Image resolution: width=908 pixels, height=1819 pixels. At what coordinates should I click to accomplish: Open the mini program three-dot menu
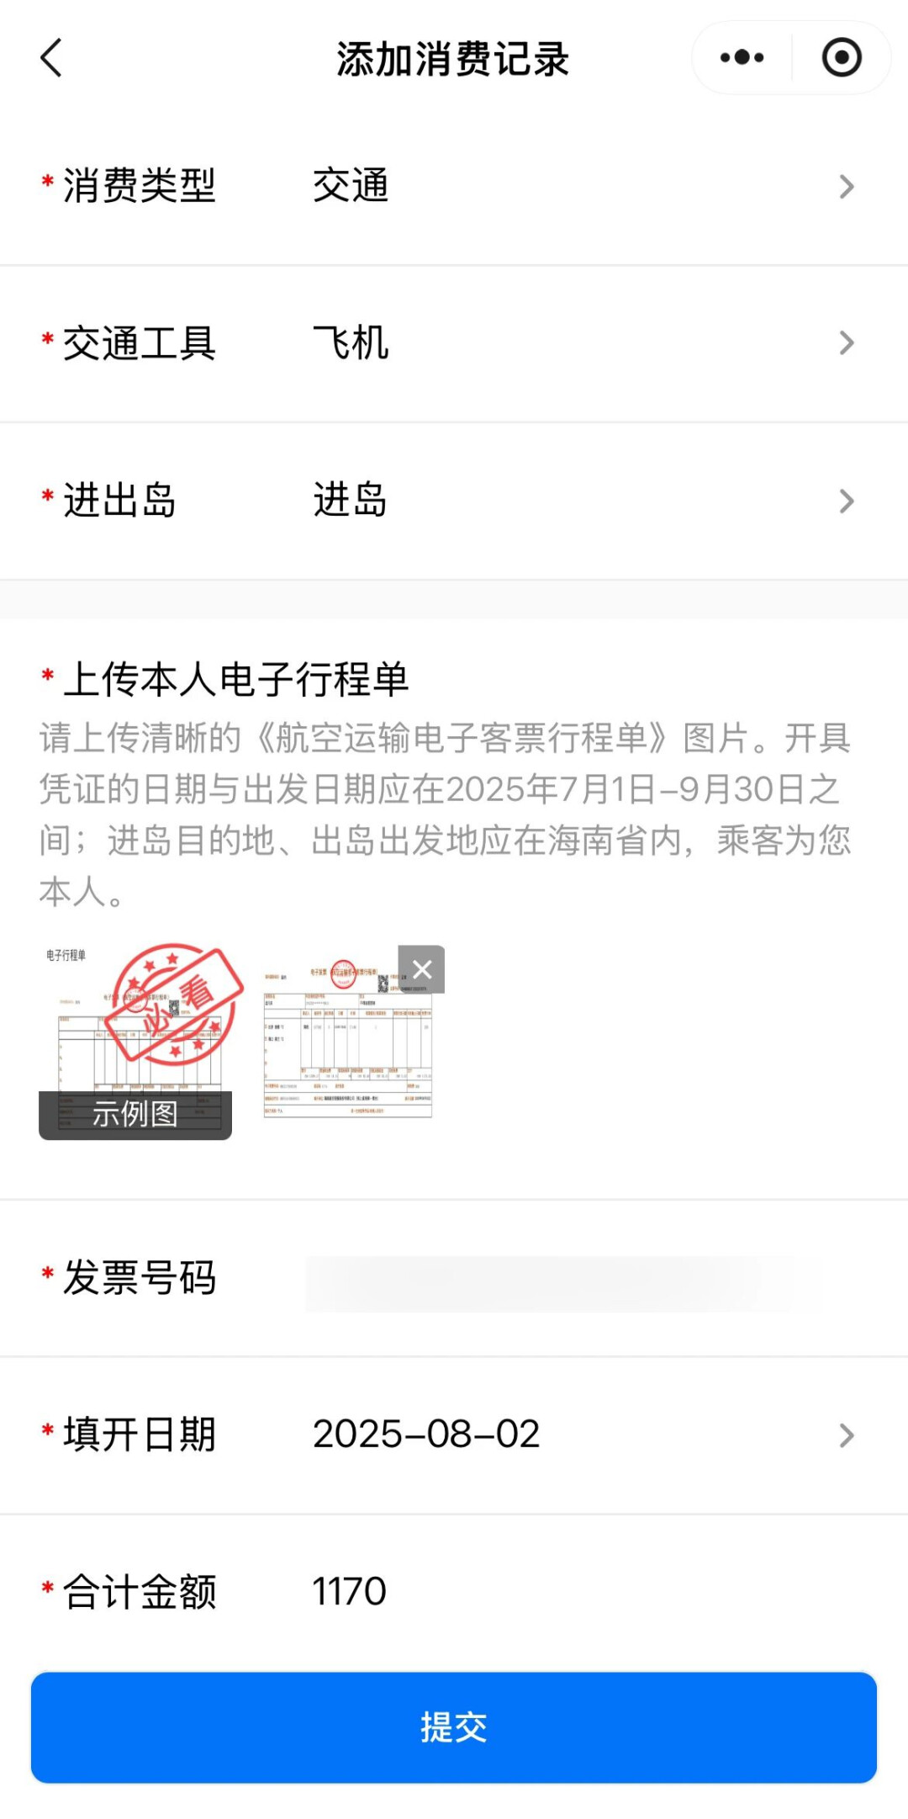point(742,58)
